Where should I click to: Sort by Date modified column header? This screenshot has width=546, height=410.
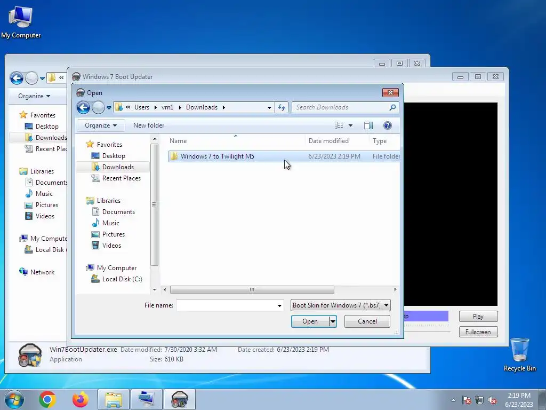pos(337,141)
